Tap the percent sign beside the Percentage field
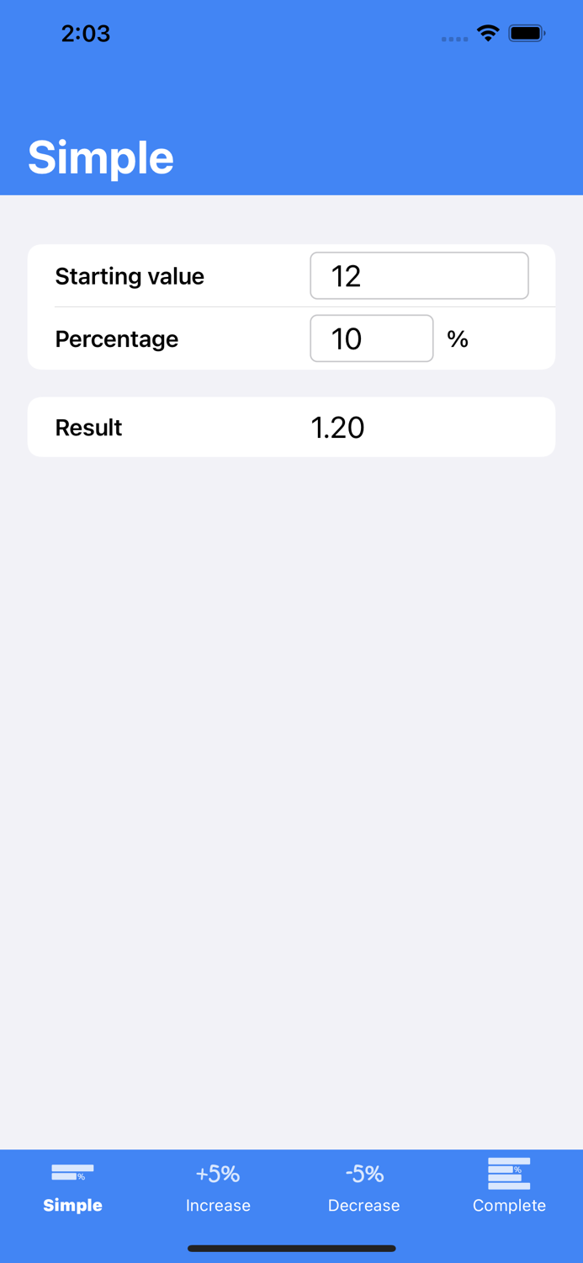Image resolution: width=583 pixels, height=1263 pixels. (458, 338)
